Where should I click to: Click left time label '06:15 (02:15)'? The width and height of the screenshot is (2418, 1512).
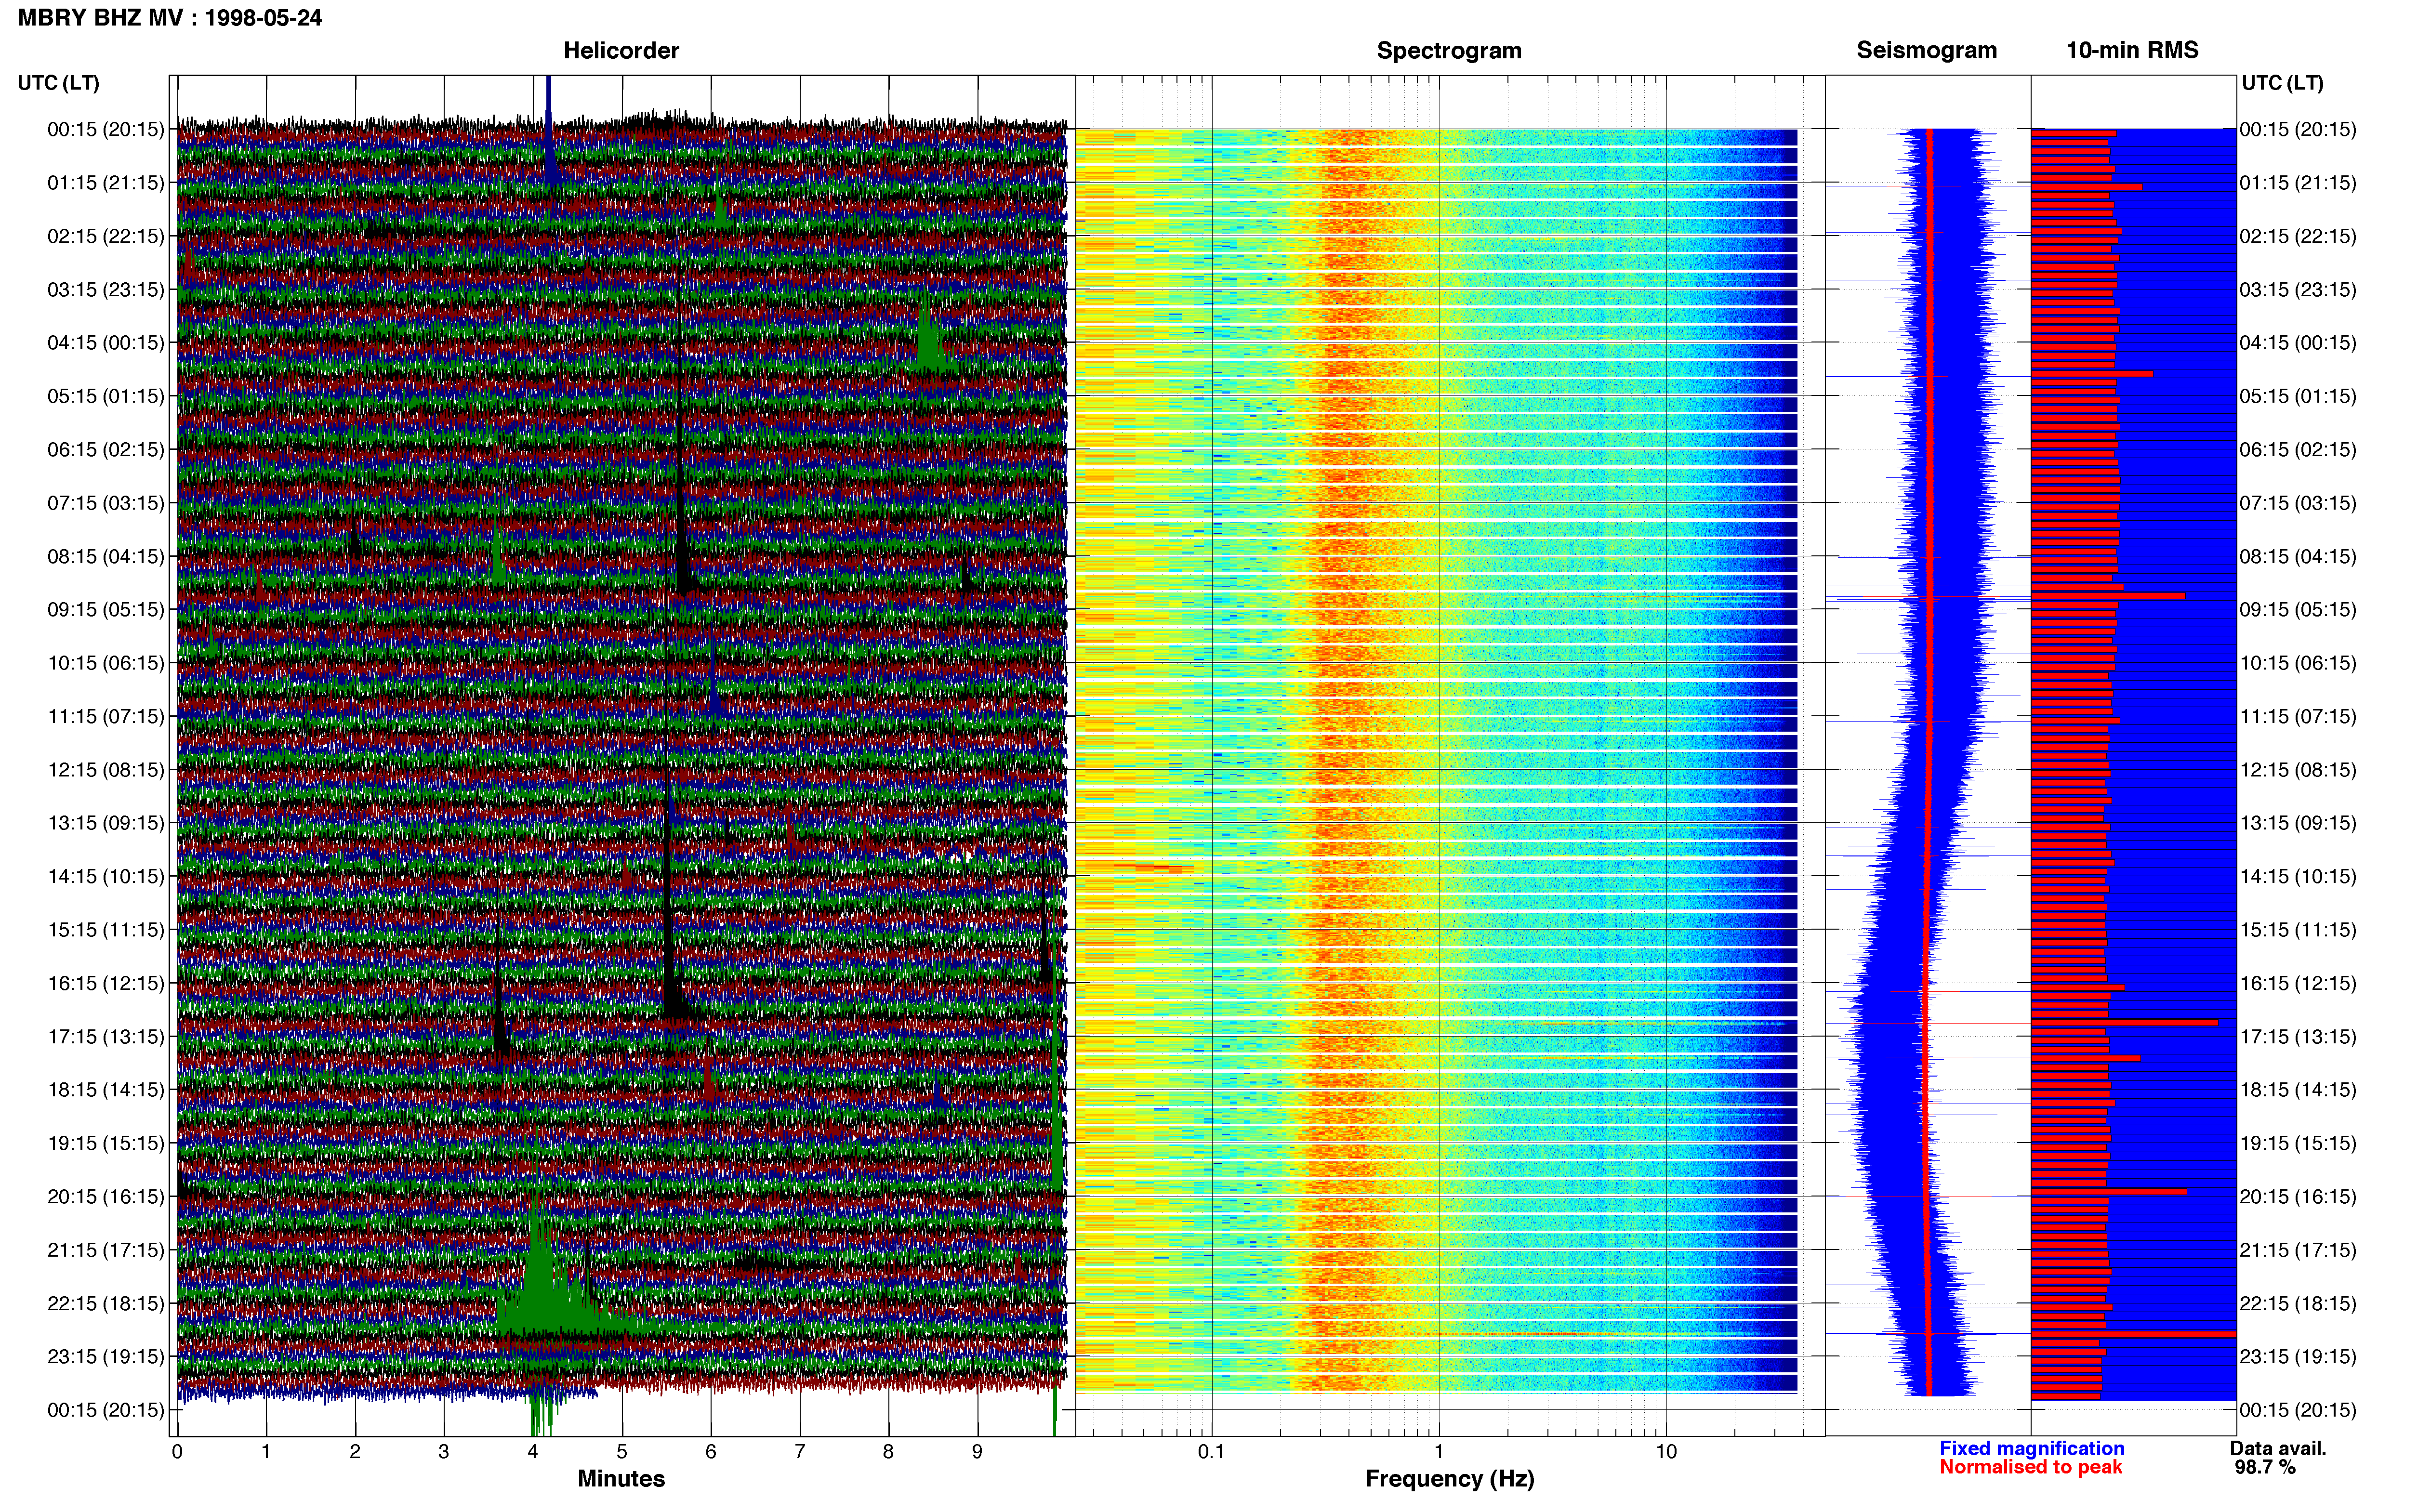point(106,450)
